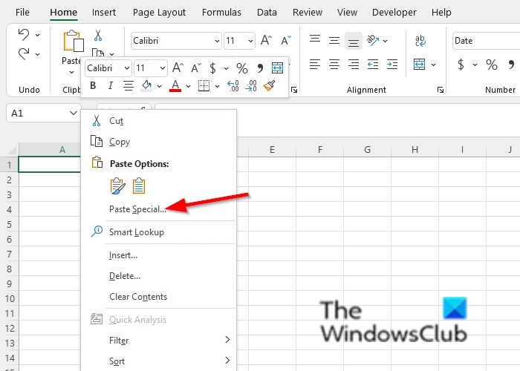520x371 pixels.
Task: Click mini toolbar Center align icon
Action: 129,86
